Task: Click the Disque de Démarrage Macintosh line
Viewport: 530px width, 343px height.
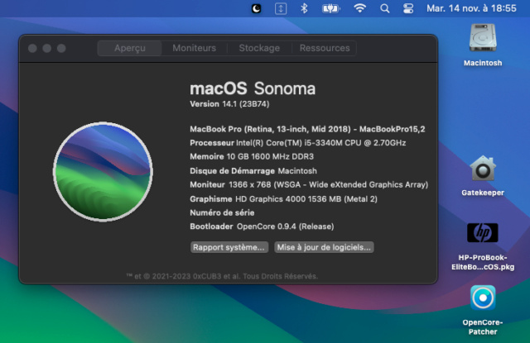Action: [x=253, y=171]
